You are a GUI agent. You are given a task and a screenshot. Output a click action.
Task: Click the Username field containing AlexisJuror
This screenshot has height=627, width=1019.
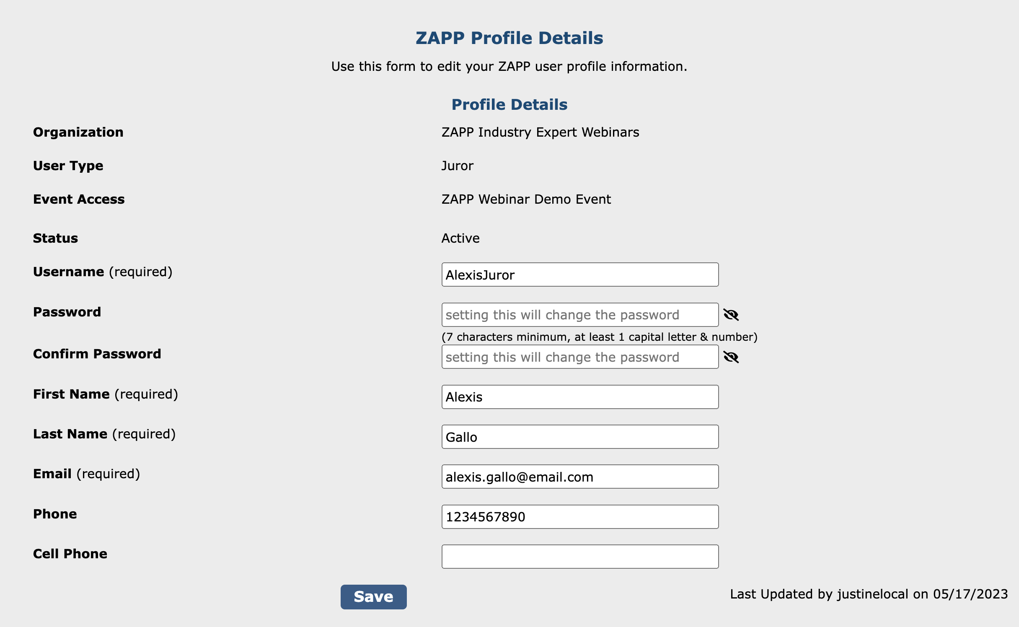click(580, 275)
